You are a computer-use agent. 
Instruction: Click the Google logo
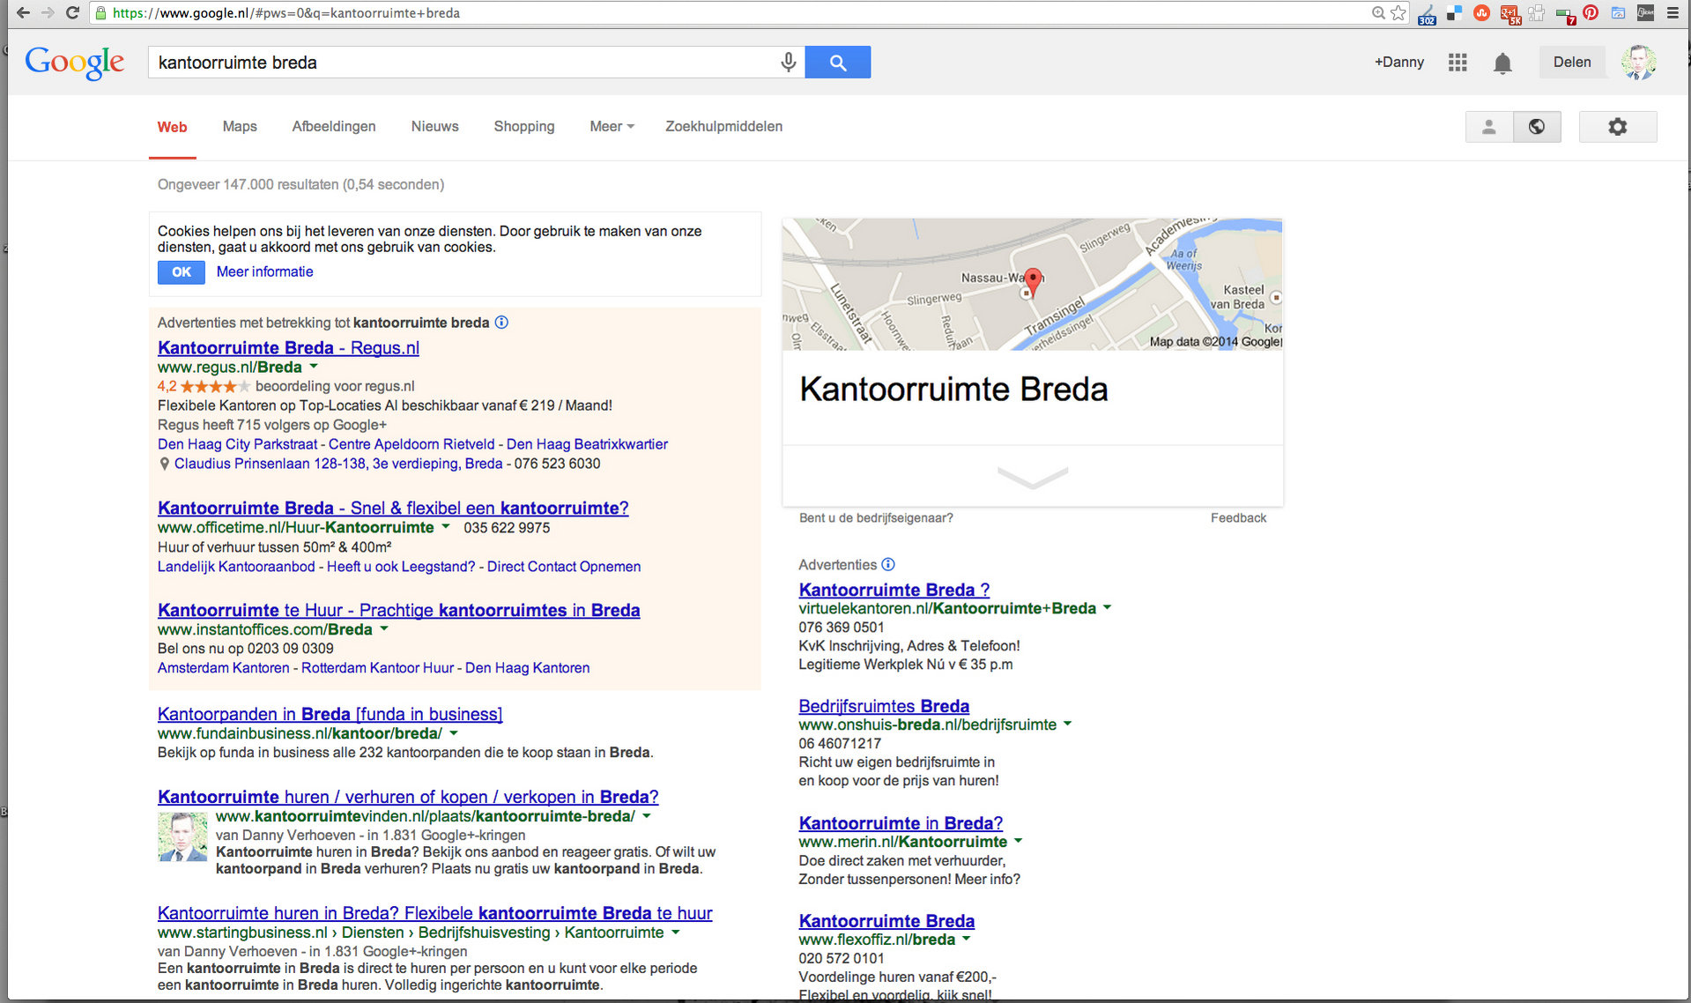(x=75, y=62)
